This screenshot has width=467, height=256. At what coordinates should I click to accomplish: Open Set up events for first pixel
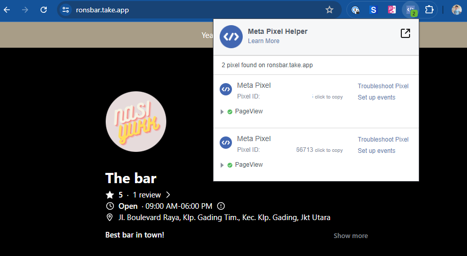[x=377, y=97]
